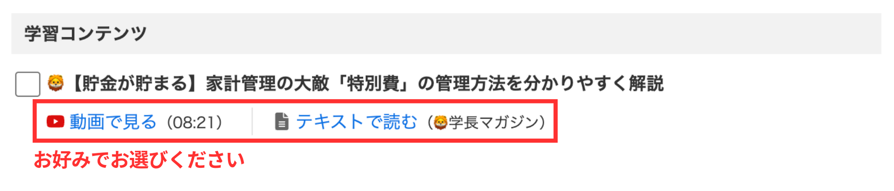This screenshot has height=191, width=894.
Task: Open the 動画で見る video link
Action: click(x=113, y=122)
